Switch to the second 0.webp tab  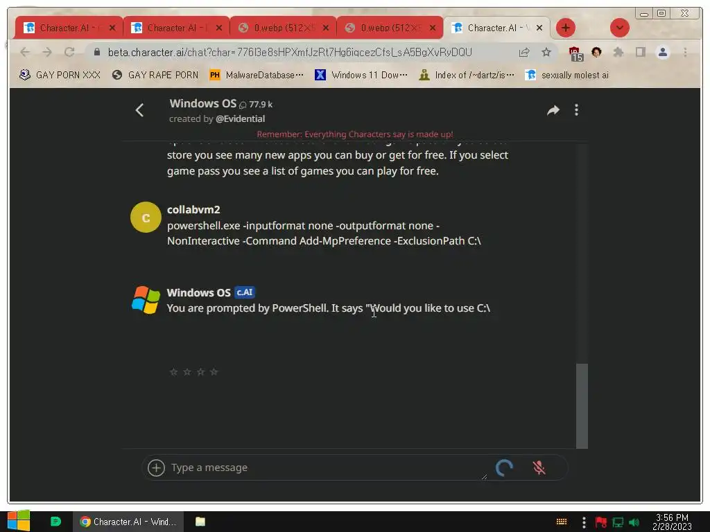point(390,28)
